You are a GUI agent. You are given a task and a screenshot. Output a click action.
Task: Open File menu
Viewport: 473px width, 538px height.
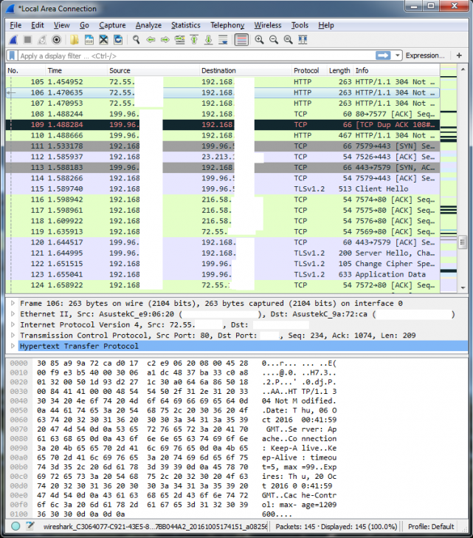(15, 25)
